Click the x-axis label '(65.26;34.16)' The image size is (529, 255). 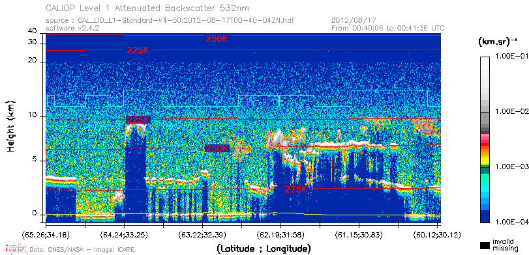pos(46,235)
